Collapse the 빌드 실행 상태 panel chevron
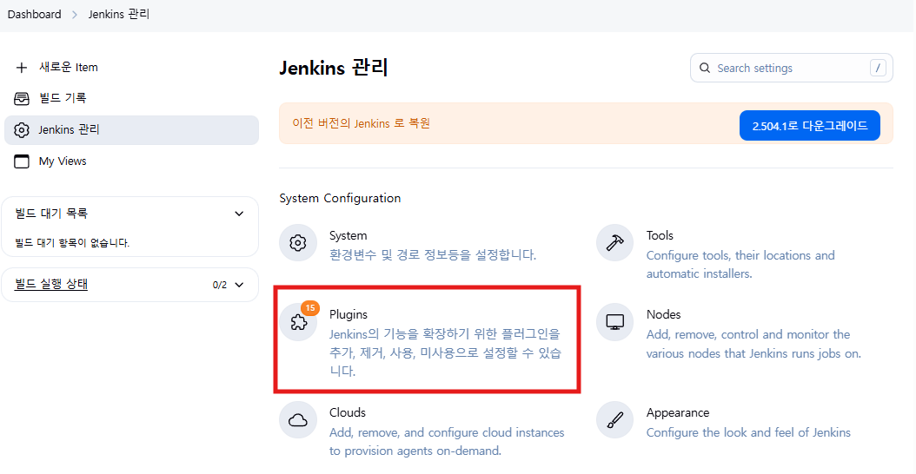 pyautogui.click(x=239, y=285)
